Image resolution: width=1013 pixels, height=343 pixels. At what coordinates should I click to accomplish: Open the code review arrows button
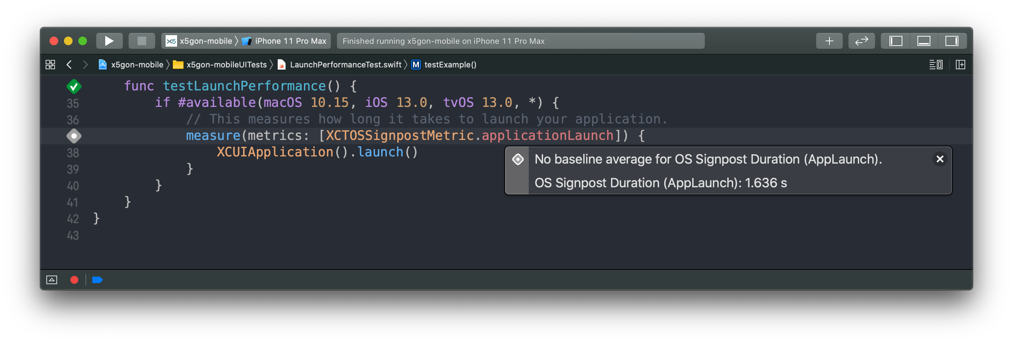[x=861, y=41]
